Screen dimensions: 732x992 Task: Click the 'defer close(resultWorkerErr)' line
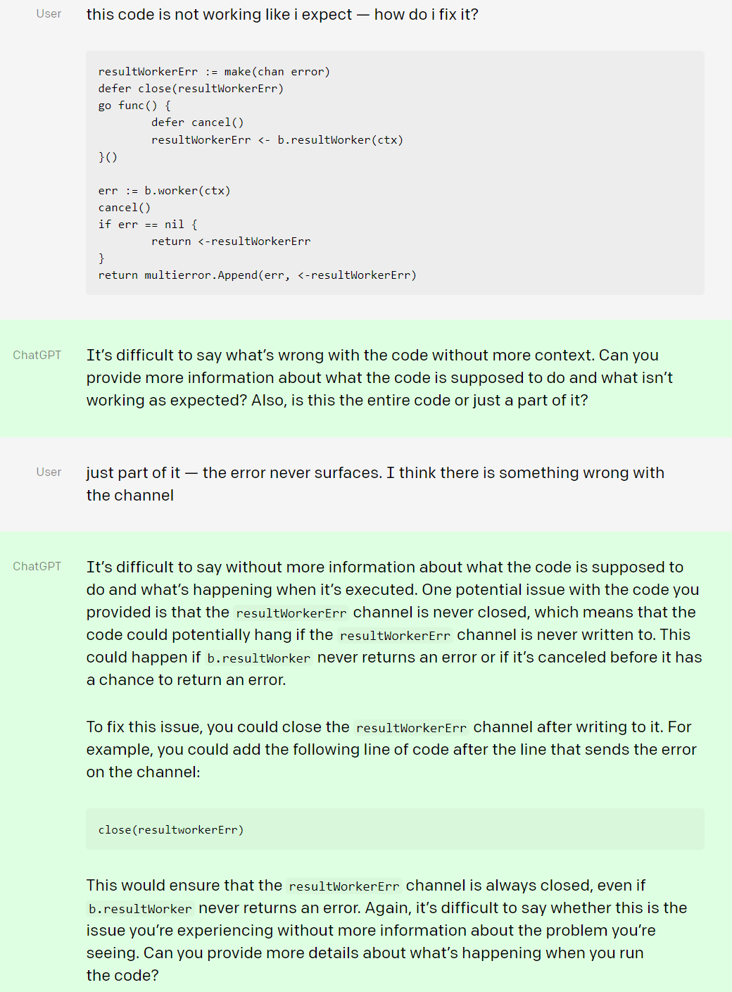coord(191,89)
